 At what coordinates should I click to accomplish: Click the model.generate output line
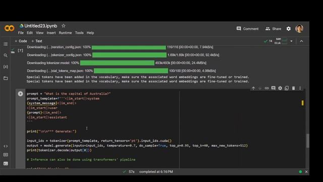click(x=137, y=146)
